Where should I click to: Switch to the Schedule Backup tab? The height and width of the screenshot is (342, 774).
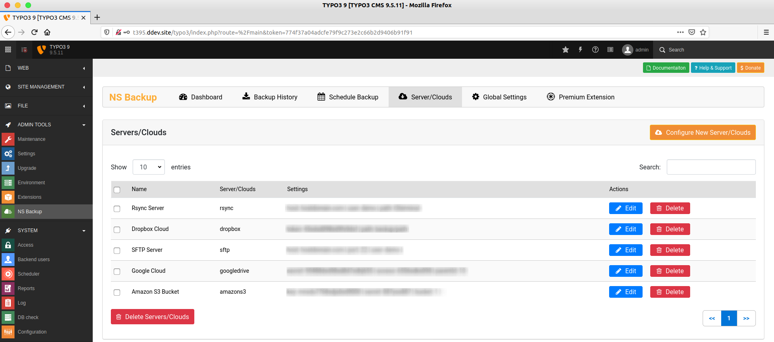[348, 97]
